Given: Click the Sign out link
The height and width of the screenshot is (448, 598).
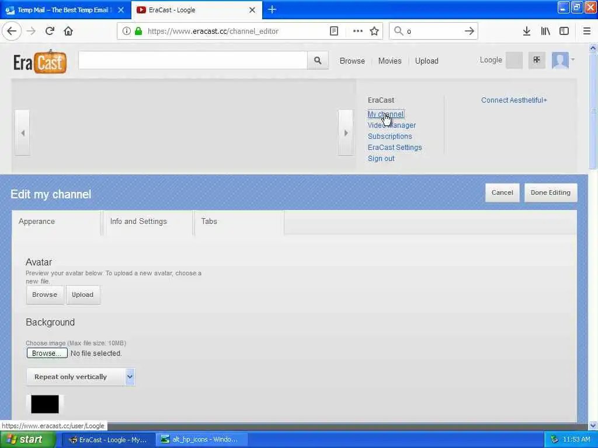Looking at the screenshot, I should click(381, 159).
